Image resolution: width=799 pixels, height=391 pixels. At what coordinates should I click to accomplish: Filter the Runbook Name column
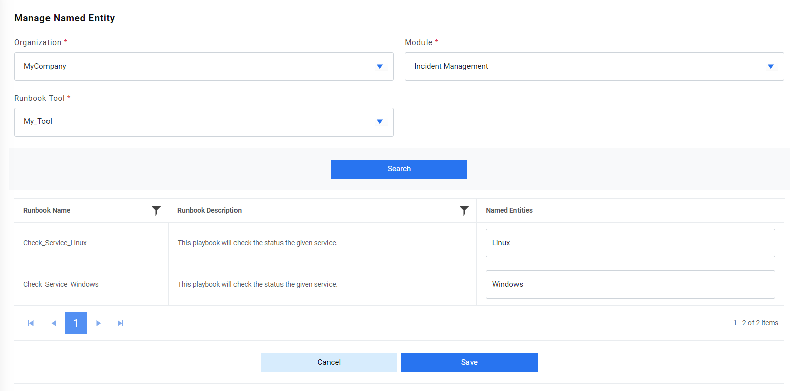(x=156, y=210)
